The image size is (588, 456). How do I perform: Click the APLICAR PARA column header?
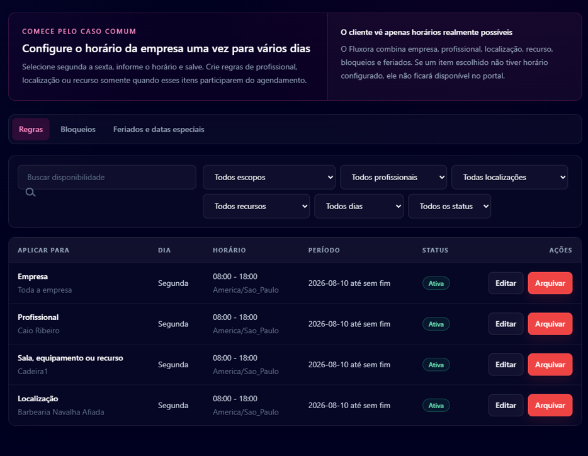[43, 250]
